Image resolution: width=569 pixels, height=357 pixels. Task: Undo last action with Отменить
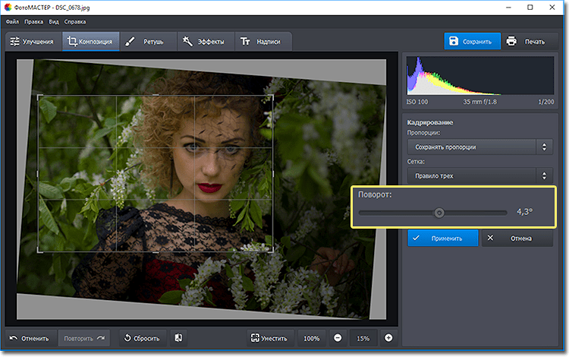[x=30, y=337]
